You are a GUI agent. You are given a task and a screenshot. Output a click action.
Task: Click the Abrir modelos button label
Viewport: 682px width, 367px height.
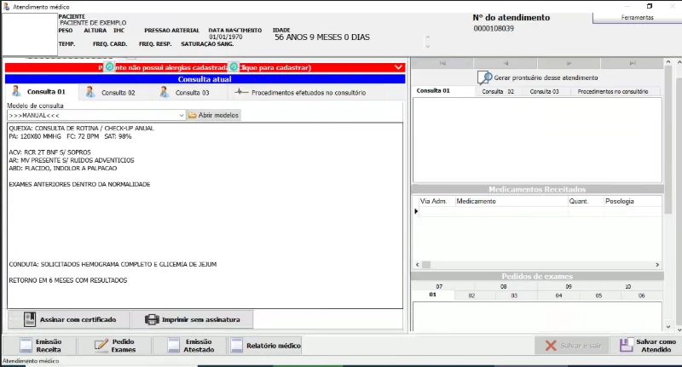coord(218,115)
